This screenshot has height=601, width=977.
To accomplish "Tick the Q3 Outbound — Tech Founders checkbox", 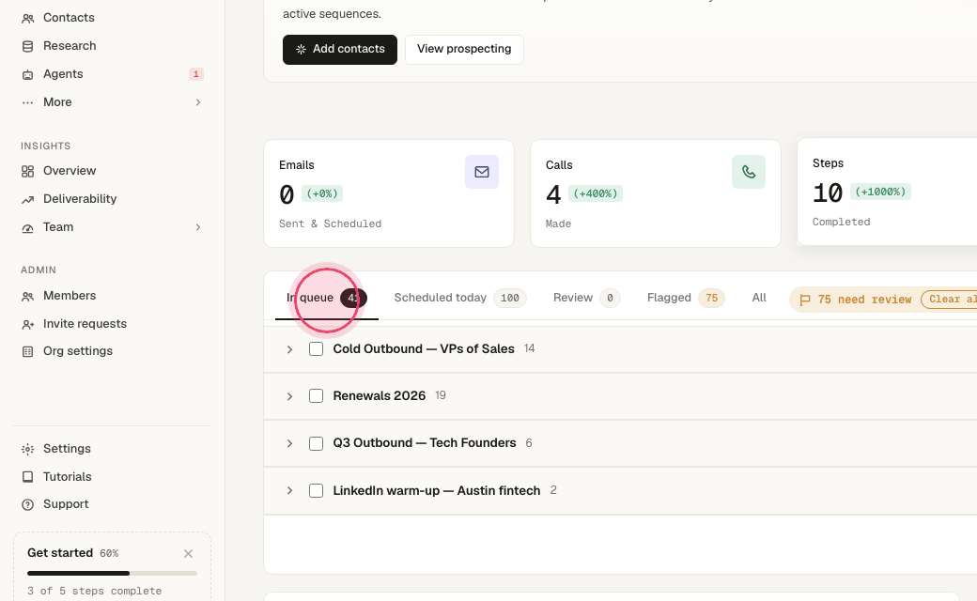I will [316, 443].
